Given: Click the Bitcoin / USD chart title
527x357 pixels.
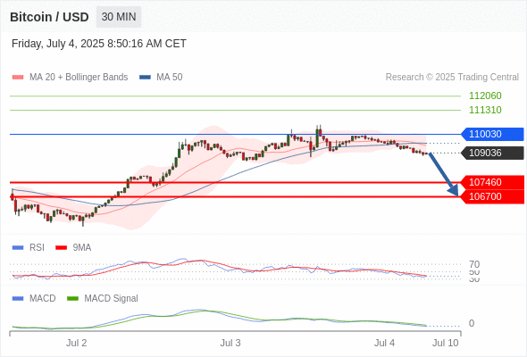Looking at the screenshot, I should point(49,17).
